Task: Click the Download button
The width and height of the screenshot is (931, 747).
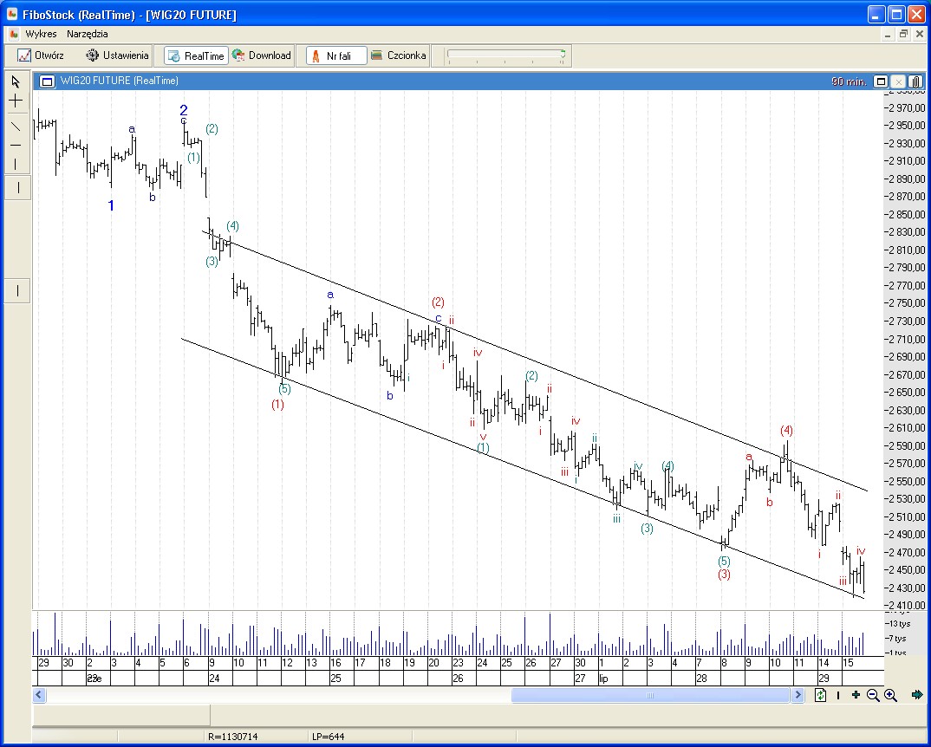Action: point(262,55)
